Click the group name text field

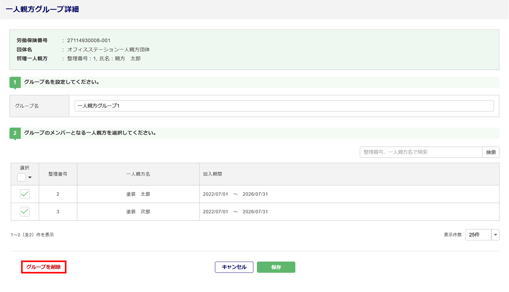284,106
